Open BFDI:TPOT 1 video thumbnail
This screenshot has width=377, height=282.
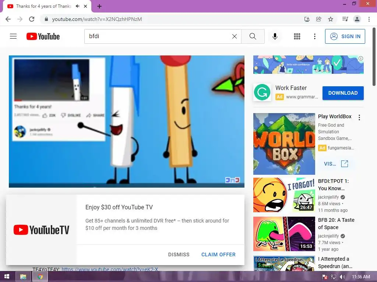tap(284, 195)
